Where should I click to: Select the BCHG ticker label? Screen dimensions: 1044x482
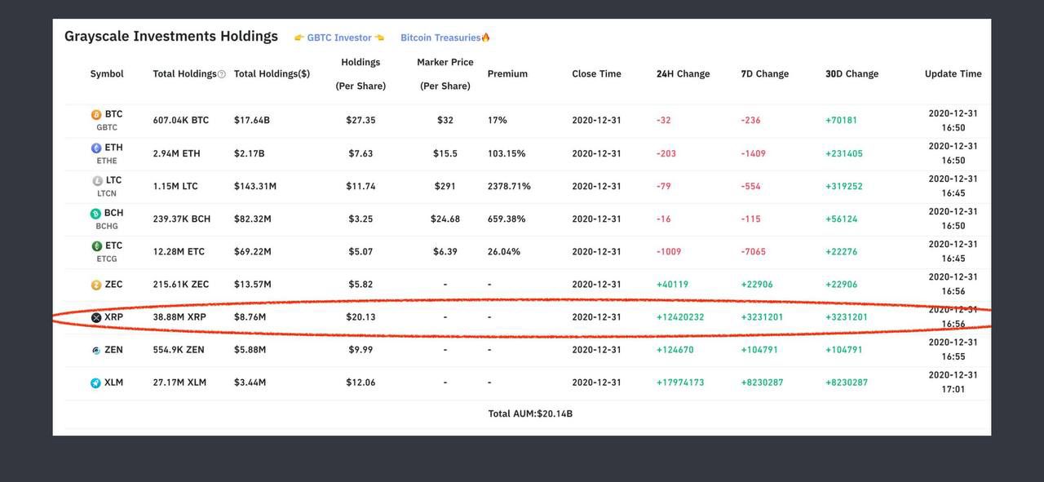pyautogui.click(x=107, y=226)
